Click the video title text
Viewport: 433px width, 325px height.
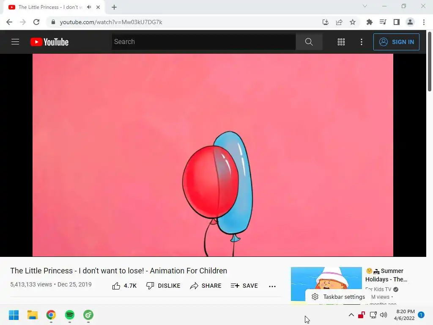119,271
